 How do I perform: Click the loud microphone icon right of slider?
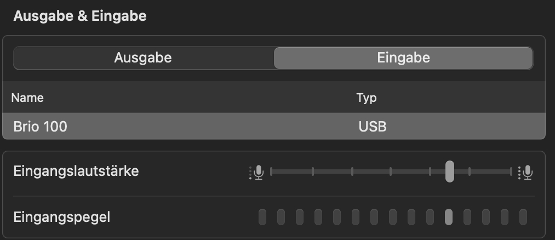tap(526, 172)
